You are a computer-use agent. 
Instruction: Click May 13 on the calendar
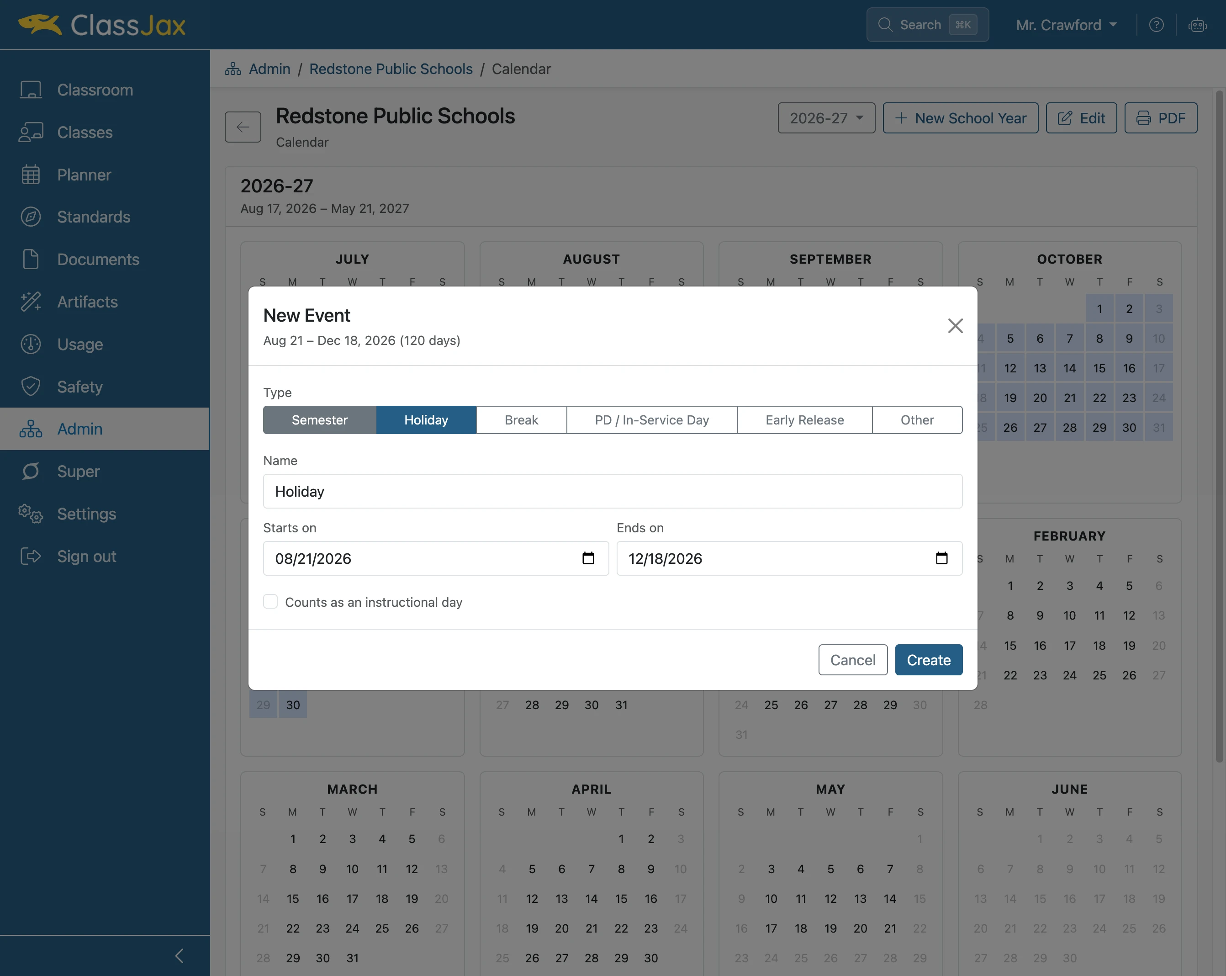(x=861, y=899)
